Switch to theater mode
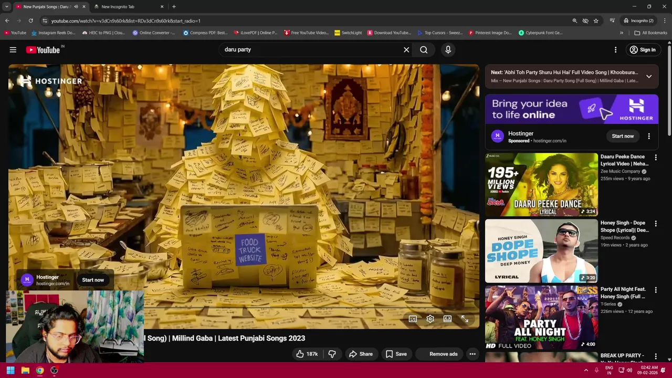 pos(447,319)
